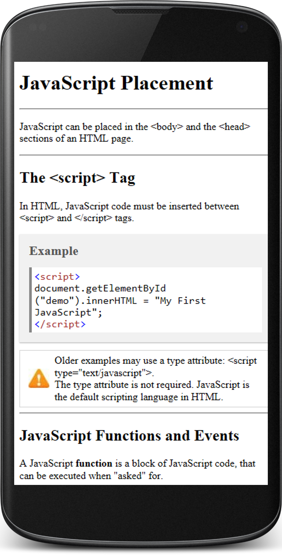This screenshot has height=555, width=282.
Task: Click the "<script> and </script> tags." line
Action: point(77,218)
